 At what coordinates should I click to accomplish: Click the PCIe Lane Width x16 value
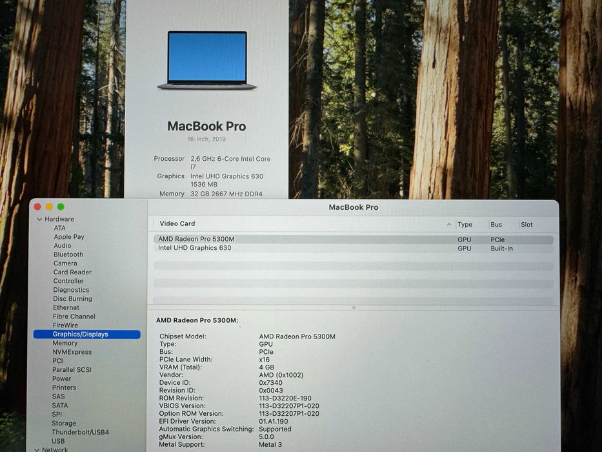264,360
